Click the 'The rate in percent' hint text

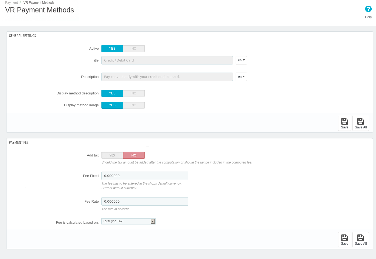point(115,209)
